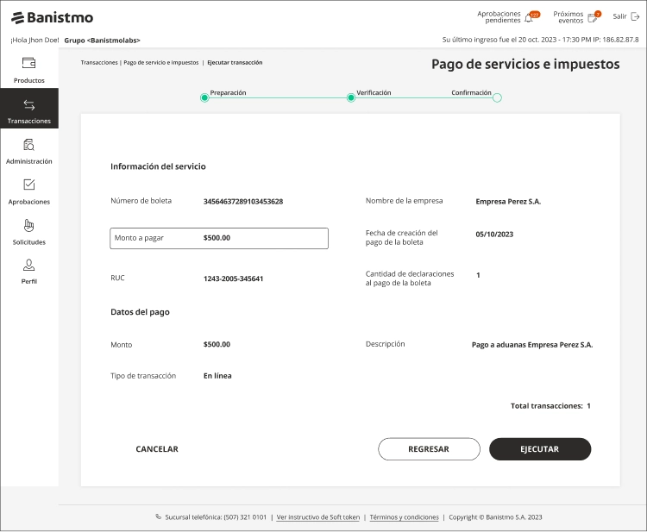Click the EJECUTAR button
This screenshot has width=647, height=532.
(x=540, y=449)
